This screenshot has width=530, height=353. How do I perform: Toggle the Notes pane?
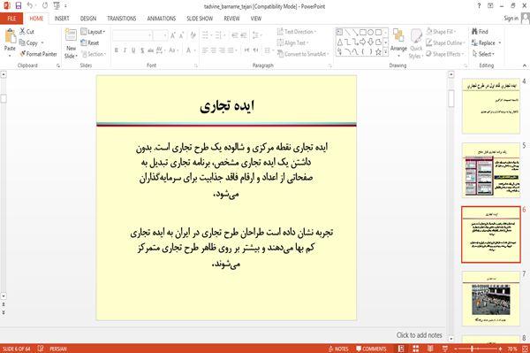(338, 349)
